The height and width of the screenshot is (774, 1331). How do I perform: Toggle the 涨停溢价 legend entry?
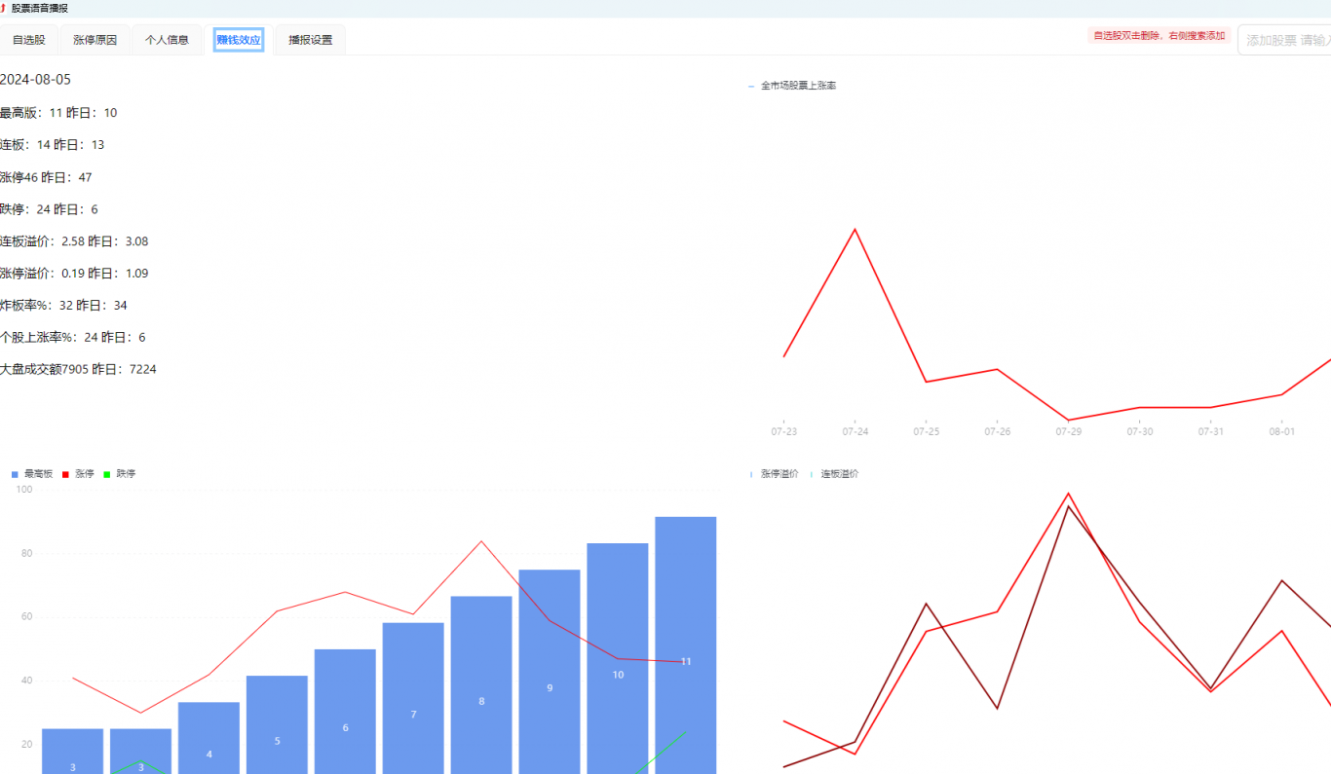click(774, 474)
